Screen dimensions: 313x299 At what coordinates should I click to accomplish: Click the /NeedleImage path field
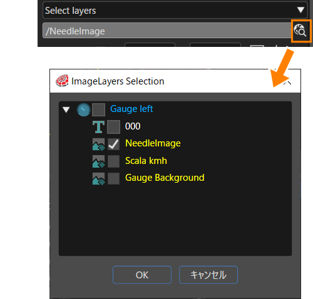click(167, 31)
